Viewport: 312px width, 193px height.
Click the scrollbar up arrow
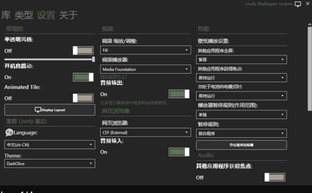[x=309, y=24]
